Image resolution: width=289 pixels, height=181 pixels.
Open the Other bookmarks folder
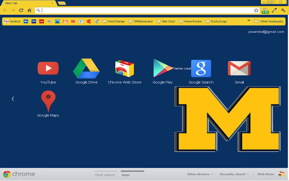(269, 21)
